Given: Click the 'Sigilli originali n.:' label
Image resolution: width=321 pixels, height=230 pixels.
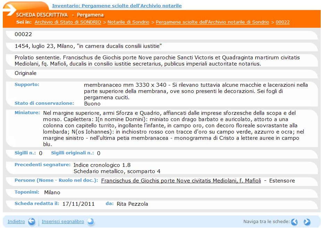Looking at the screenshot, I should (72, 153).
